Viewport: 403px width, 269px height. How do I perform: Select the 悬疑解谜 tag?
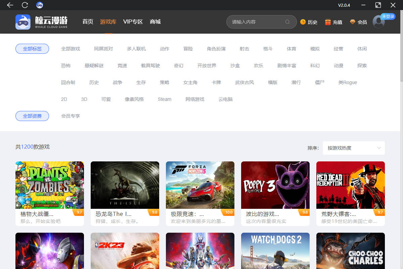pos(94,66)
